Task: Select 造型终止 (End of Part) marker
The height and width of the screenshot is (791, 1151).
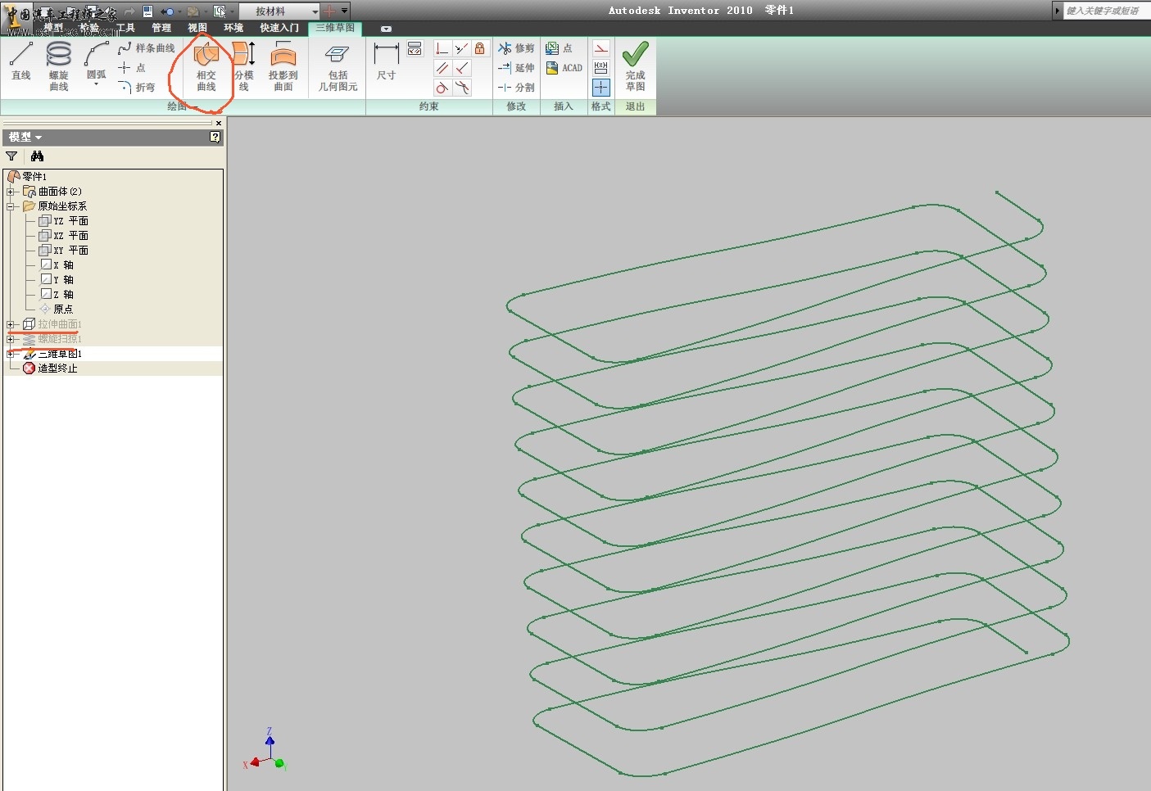Action: pyautogui.click(x=50, y=368)
